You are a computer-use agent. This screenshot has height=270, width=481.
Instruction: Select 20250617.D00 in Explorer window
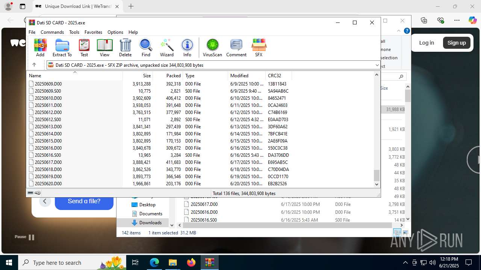click(204, 204)
